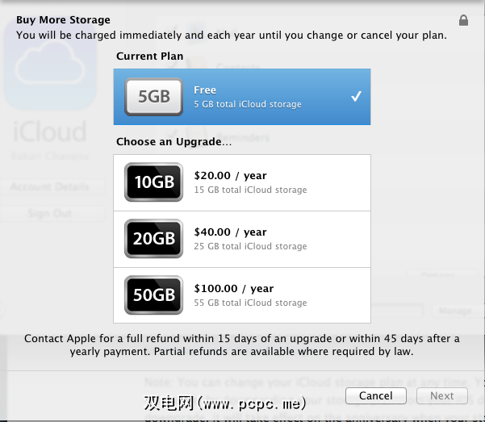Choose the $40.00 / year upgrade
The image size is (485, 422).
point(231,232)
